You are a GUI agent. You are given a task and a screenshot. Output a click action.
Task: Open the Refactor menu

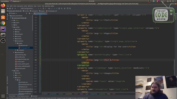(30, 6)
